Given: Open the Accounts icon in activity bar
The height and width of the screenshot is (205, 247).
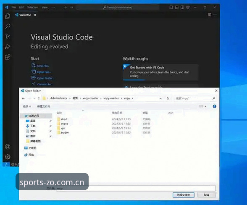Looking at the screenshot, I should pos(8,147).
